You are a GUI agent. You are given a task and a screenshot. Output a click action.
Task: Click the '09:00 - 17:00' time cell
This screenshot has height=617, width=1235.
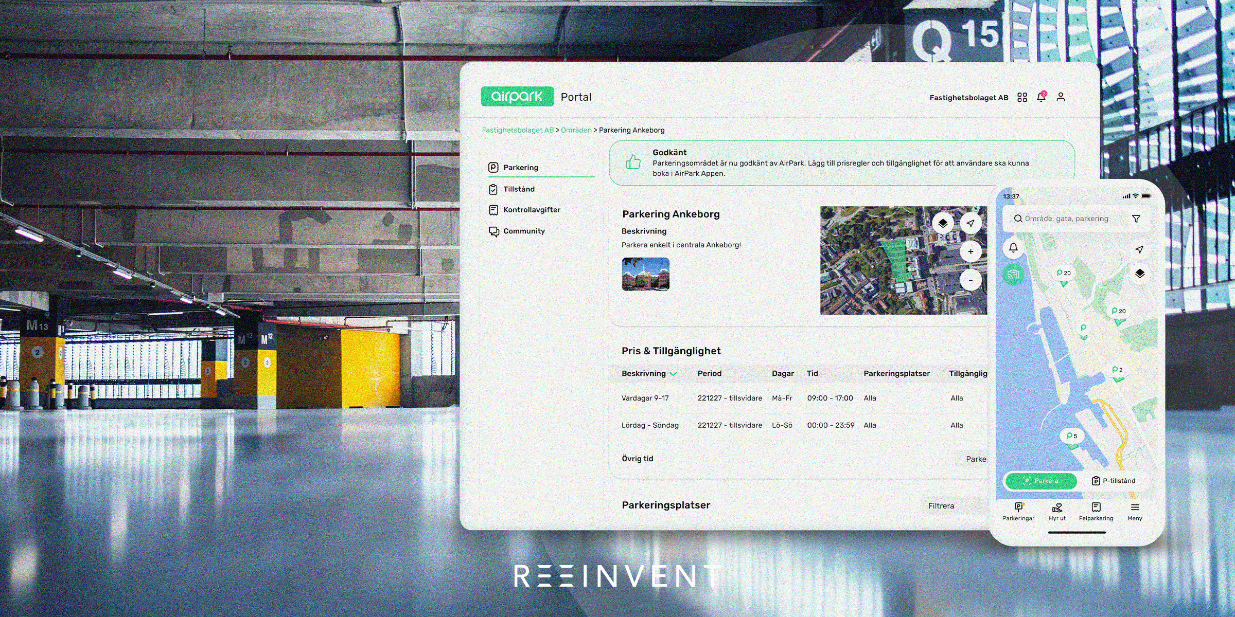[x=830, y=398]
